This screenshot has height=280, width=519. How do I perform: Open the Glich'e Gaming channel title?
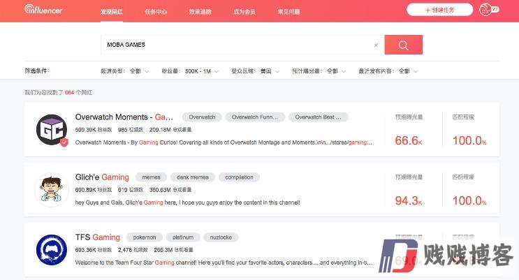pos(102,177)
